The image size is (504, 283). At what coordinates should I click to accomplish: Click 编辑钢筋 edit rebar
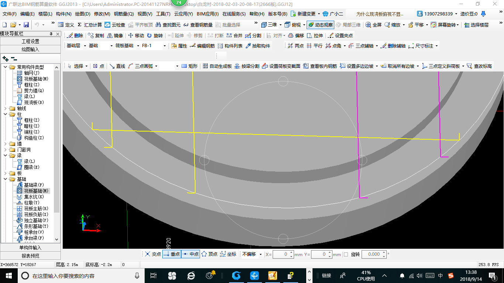[x=202, y=46]
